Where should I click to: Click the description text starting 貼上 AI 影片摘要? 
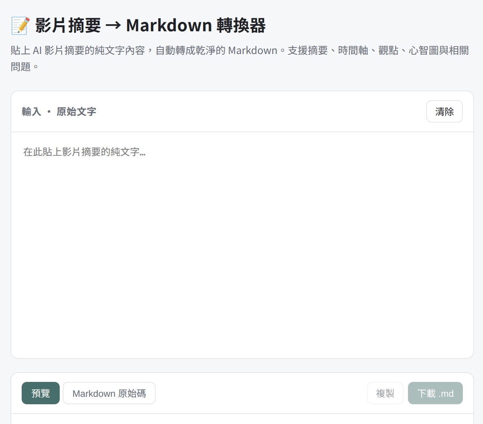tap(240, 58)
